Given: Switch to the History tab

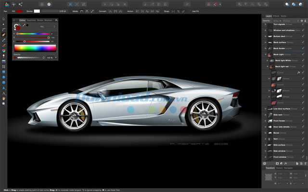Looking at the screenshot, I should point(279,168).
